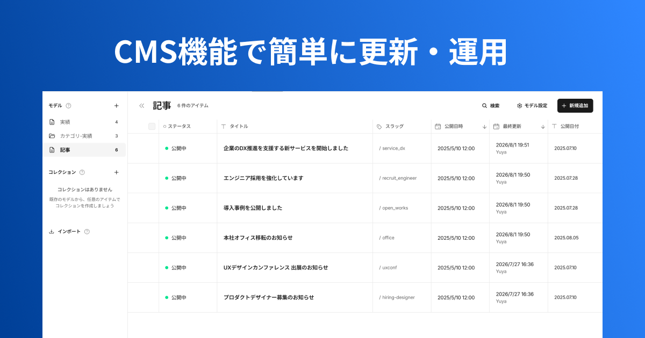Image resolution: width=645 pixels, height=338 pixels.
Task: Click the スラッグ column header
Action: (402, 127)
